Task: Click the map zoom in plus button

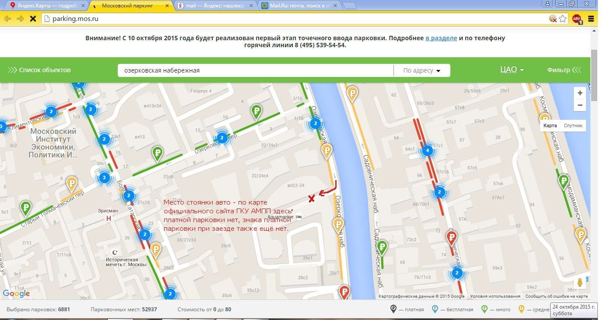Action: 579,93
